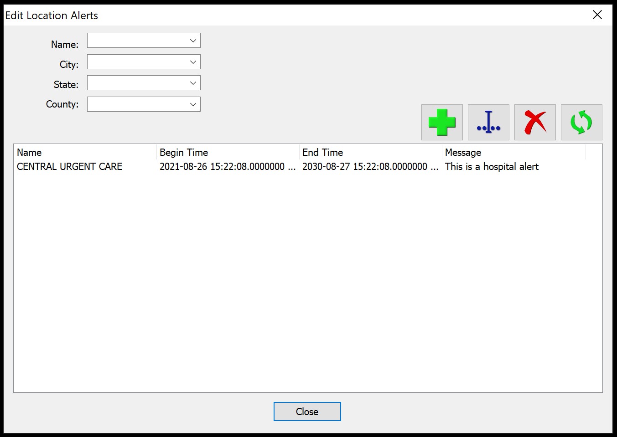Image resolution: width=617 pixels, height=437 pixels.
Task: Sort by the Begin Time column header
Action: (228, 152)
